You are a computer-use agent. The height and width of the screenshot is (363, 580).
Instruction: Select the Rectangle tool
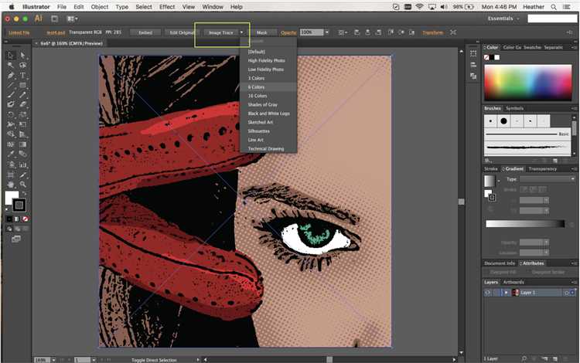coord(22,85)
